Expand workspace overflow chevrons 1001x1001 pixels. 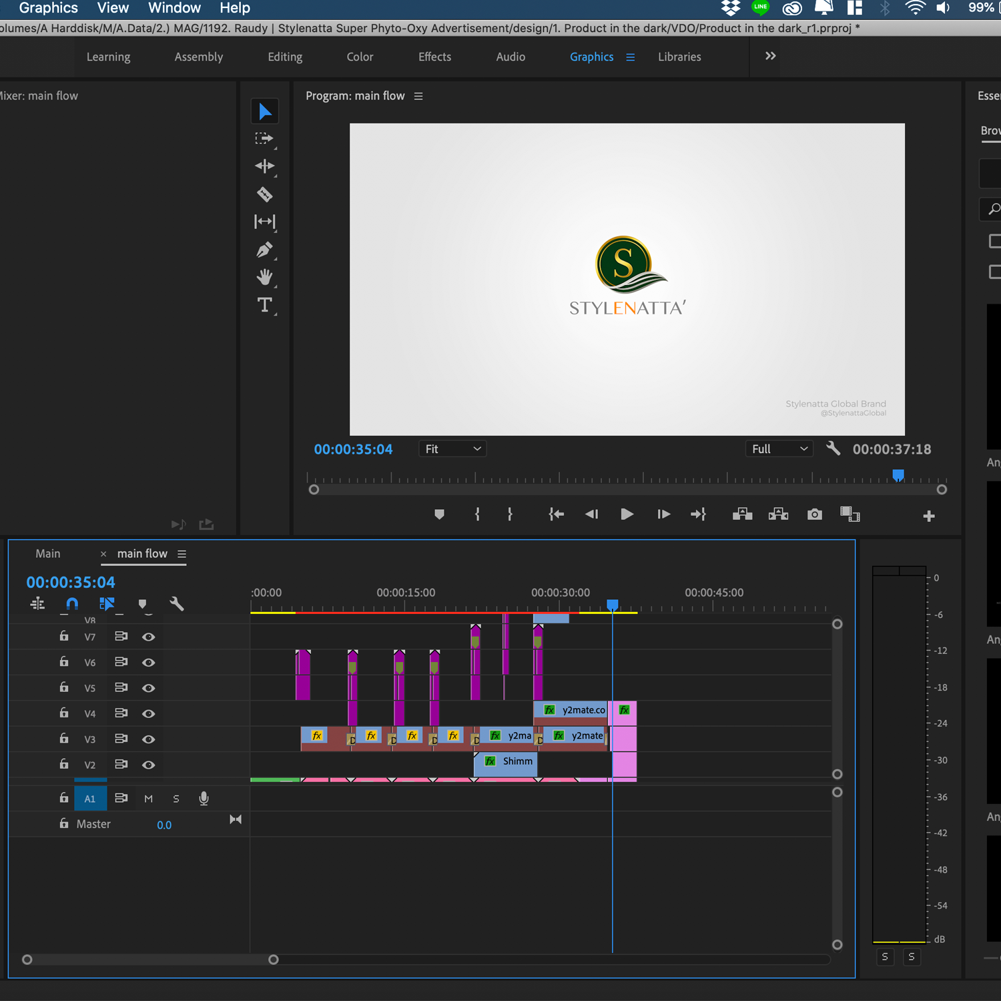(x=770, y=56)
